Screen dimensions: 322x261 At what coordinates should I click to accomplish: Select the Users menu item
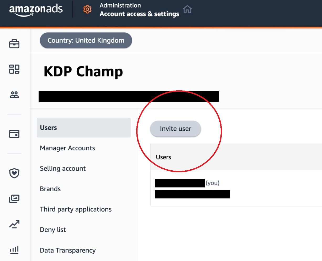84,127
